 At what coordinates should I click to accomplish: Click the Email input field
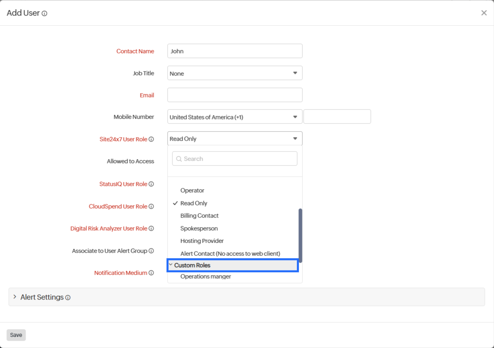point(235,95)
